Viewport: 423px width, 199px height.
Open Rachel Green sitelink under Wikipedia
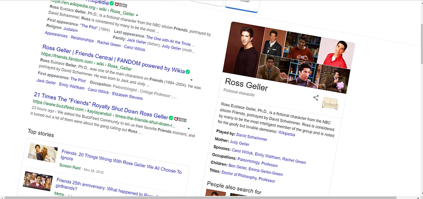pyautogui.click(x=109, y=44)
